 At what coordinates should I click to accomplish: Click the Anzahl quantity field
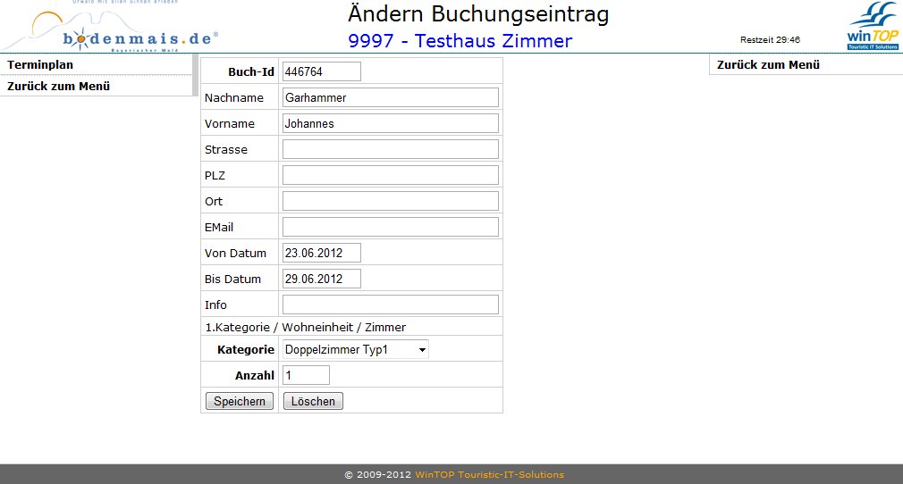306,375
